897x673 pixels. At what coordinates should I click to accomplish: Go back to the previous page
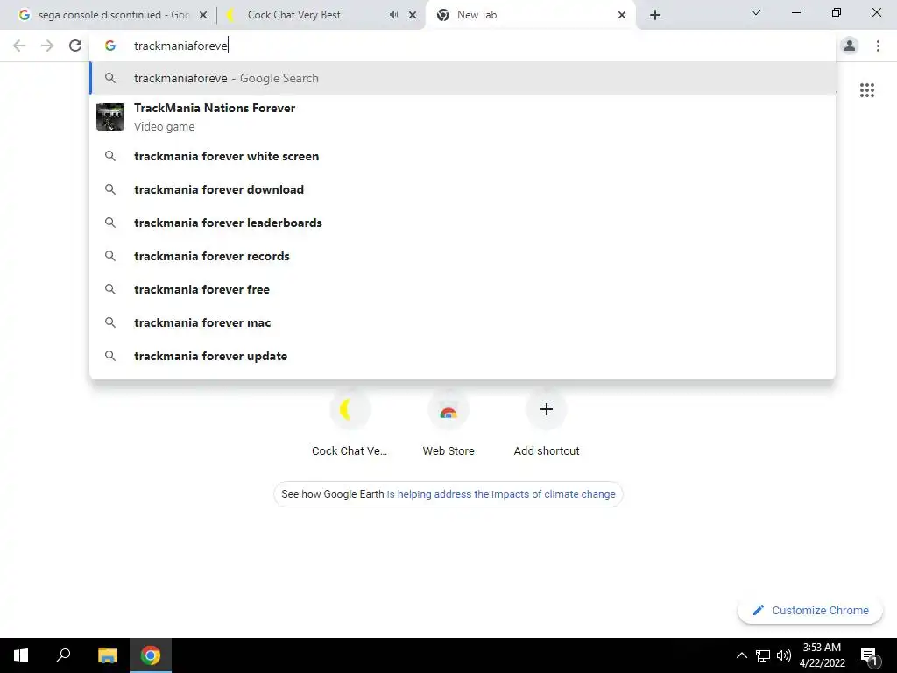coord(19,46)
